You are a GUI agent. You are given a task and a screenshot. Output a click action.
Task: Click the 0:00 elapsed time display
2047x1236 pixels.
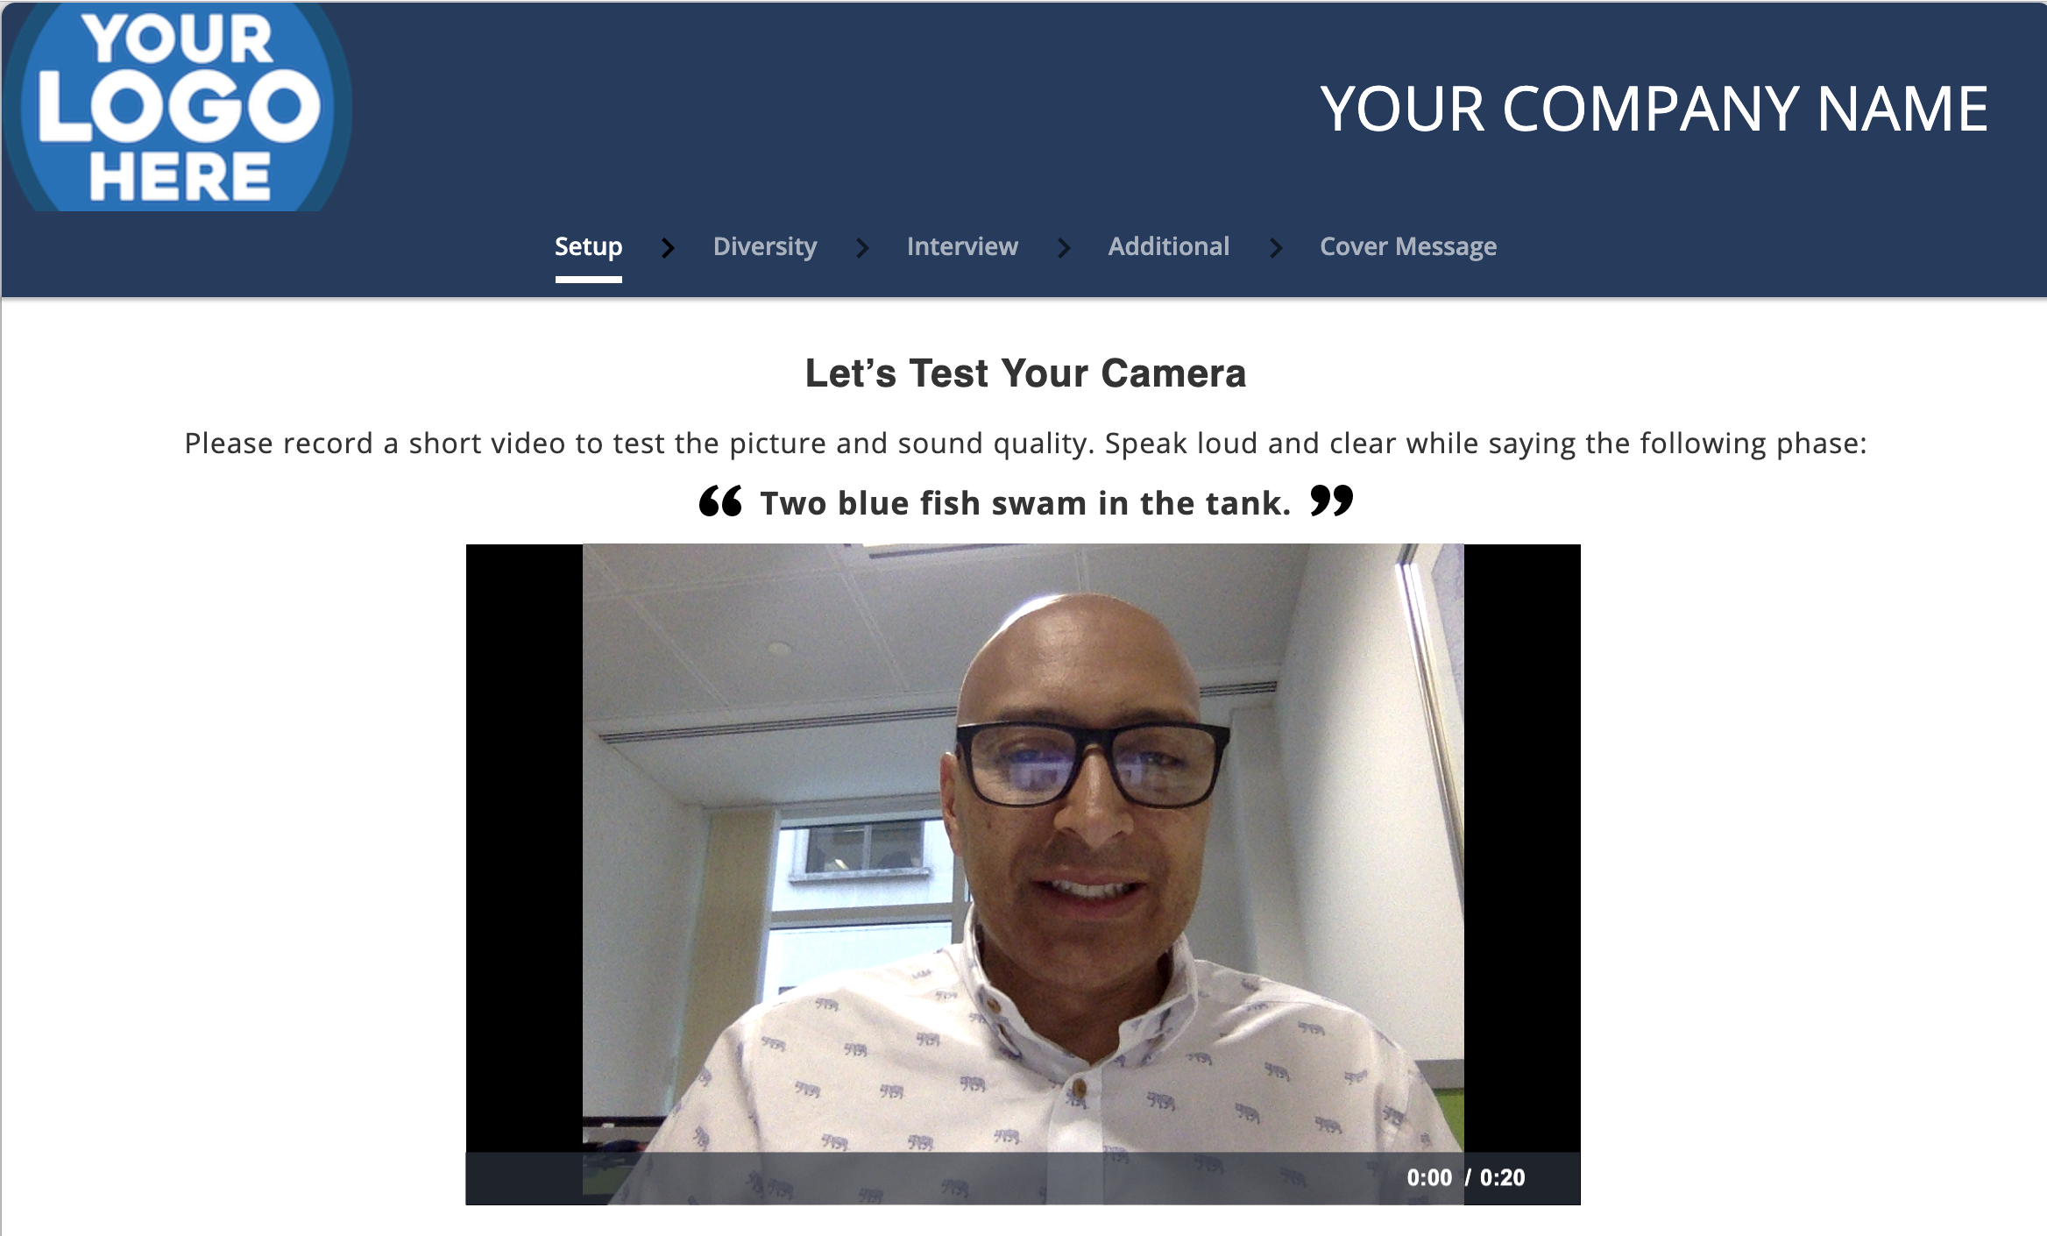(x=1429, y=1178)
